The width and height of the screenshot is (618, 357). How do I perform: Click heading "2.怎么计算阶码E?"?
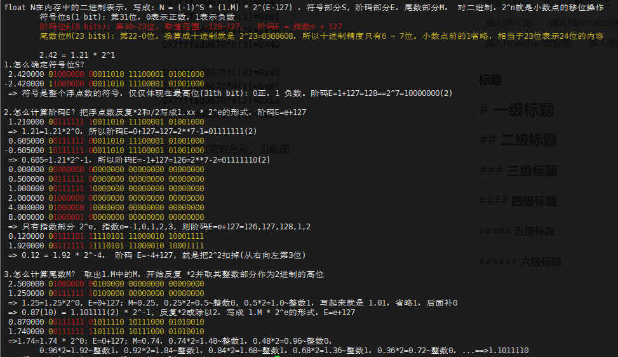tap(155, 112)
